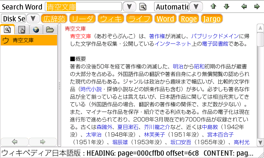Click the green down arrow icon
Viewport: 264px width, 158px height.
coord(226,7)
